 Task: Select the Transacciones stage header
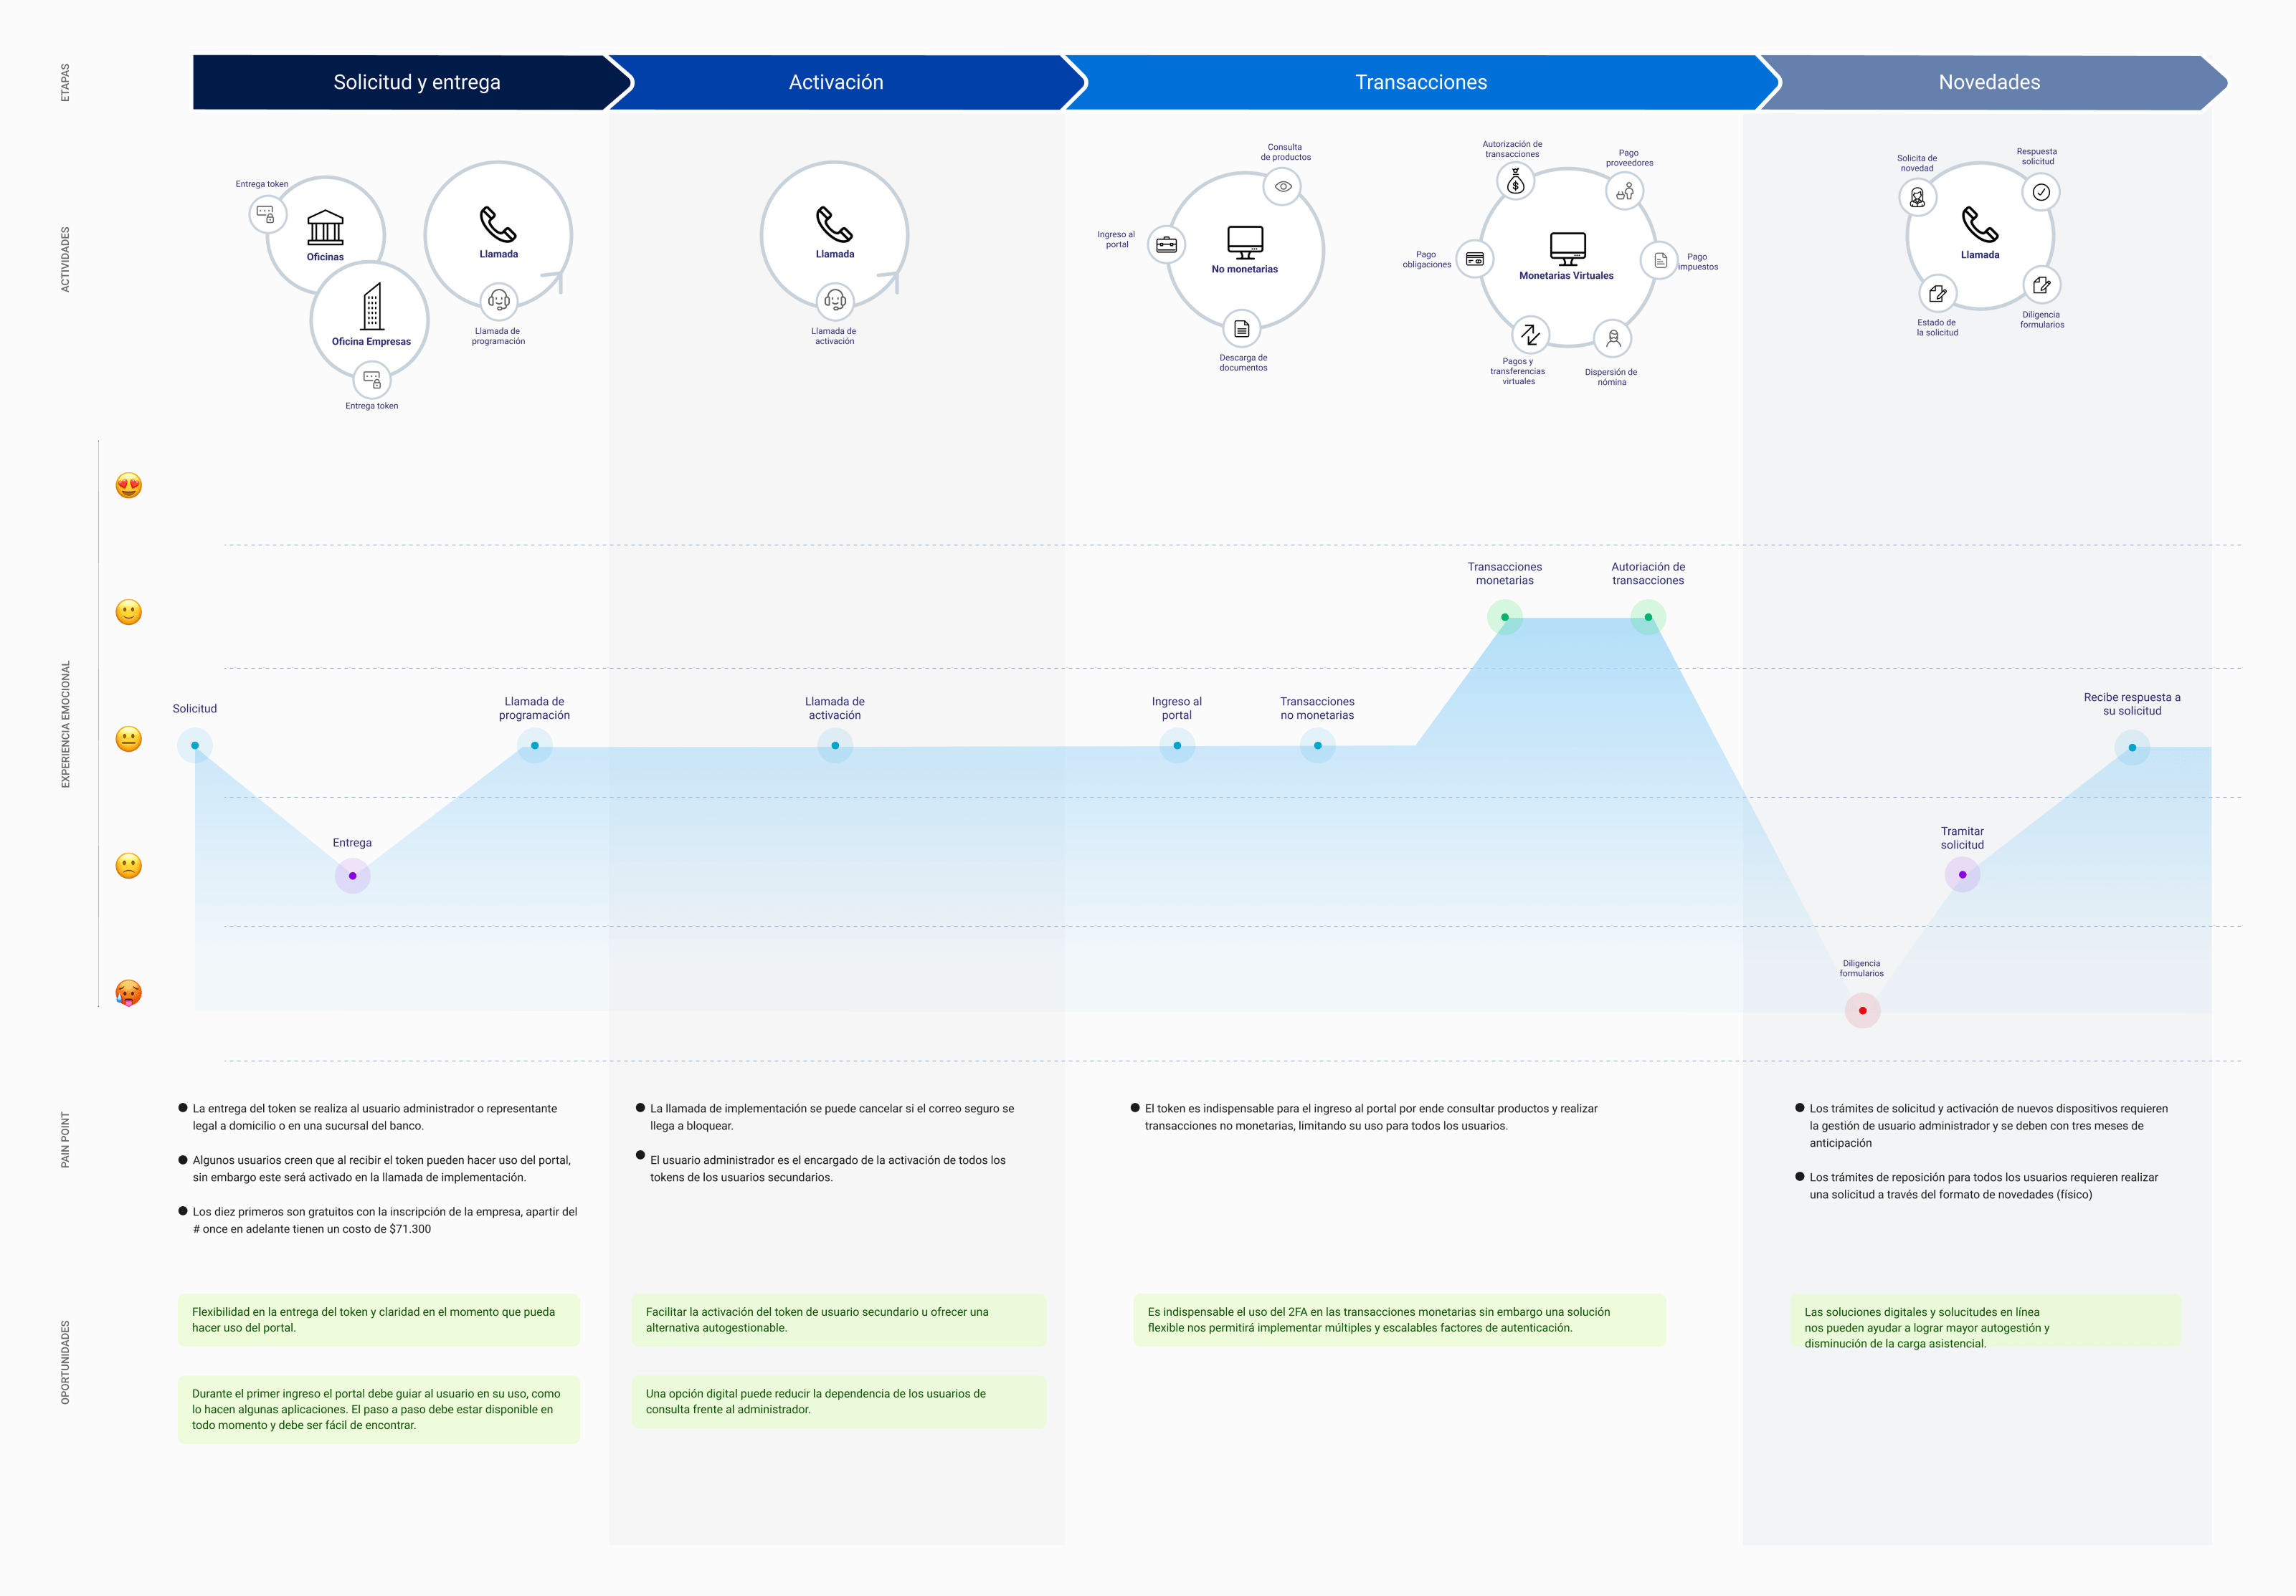click(x=1420, y=82)
